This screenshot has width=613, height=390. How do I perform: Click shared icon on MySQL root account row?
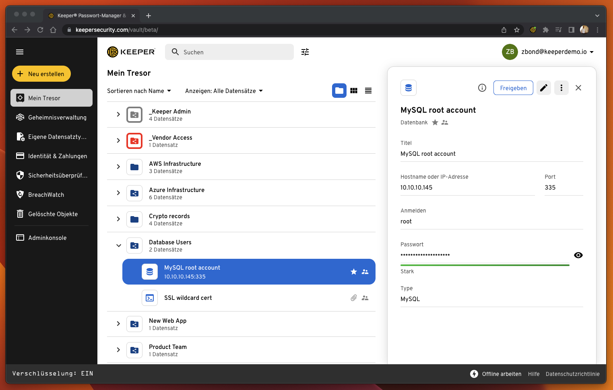pos(365,272)
